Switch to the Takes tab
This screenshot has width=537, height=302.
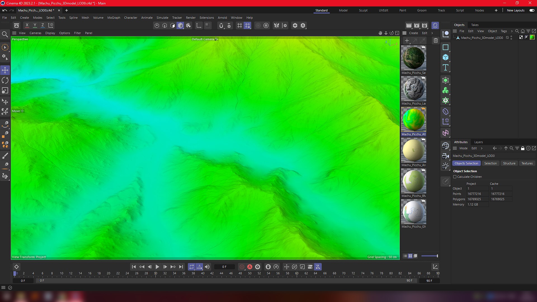point(475,25)
